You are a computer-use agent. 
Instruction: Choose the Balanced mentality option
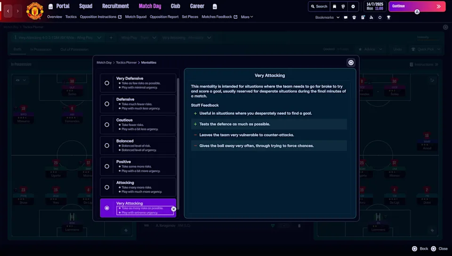pos(107,145)
